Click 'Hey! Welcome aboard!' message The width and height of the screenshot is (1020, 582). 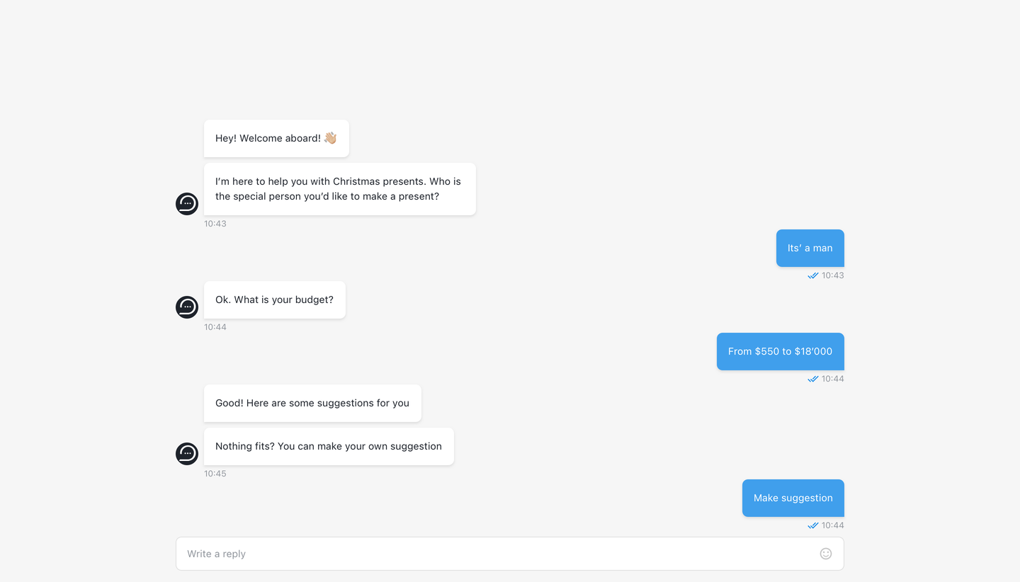(x=276, y=138)
